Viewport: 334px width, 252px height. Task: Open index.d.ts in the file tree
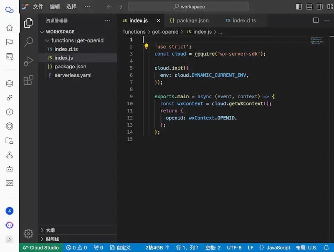[x=78, y=49]
